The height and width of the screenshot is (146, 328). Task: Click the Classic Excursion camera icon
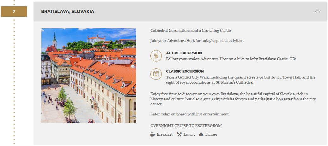click(156, 74)
